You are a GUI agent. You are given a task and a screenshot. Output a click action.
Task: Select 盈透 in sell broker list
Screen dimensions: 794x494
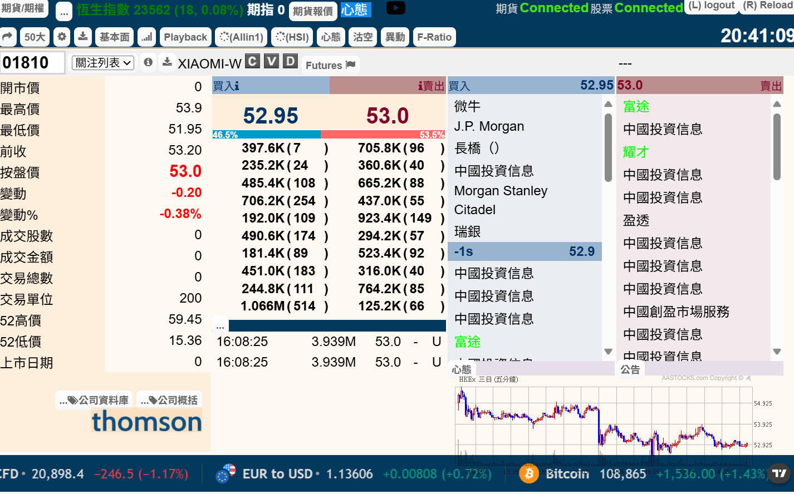pyautogui.click(x=636, y=220)
